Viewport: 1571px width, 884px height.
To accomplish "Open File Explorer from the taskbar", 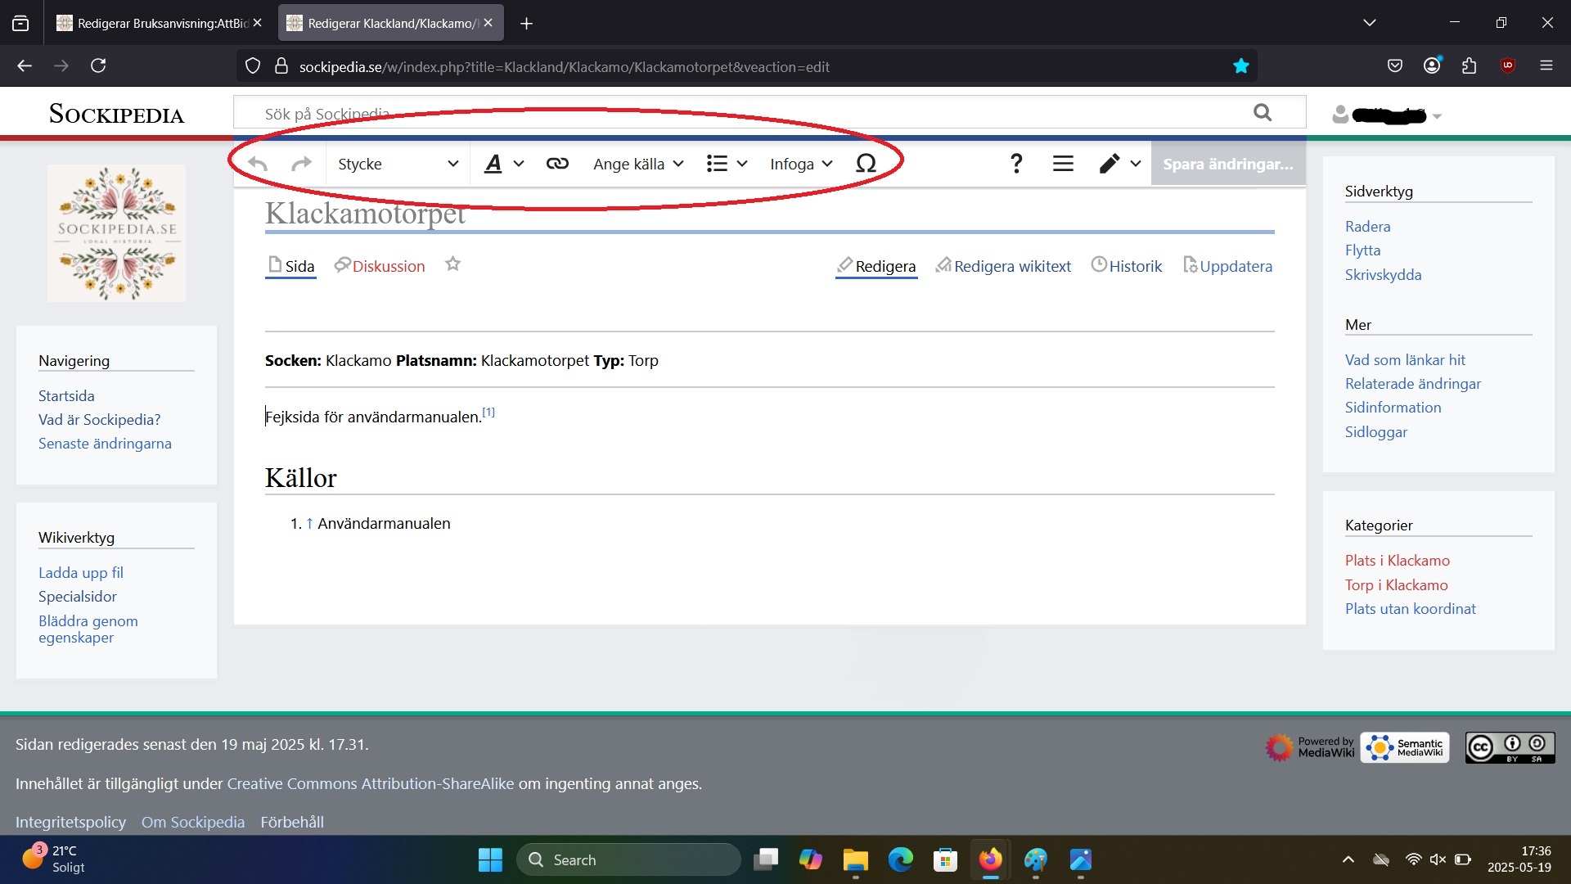I will pyautogui.click(x=855, y=860).
